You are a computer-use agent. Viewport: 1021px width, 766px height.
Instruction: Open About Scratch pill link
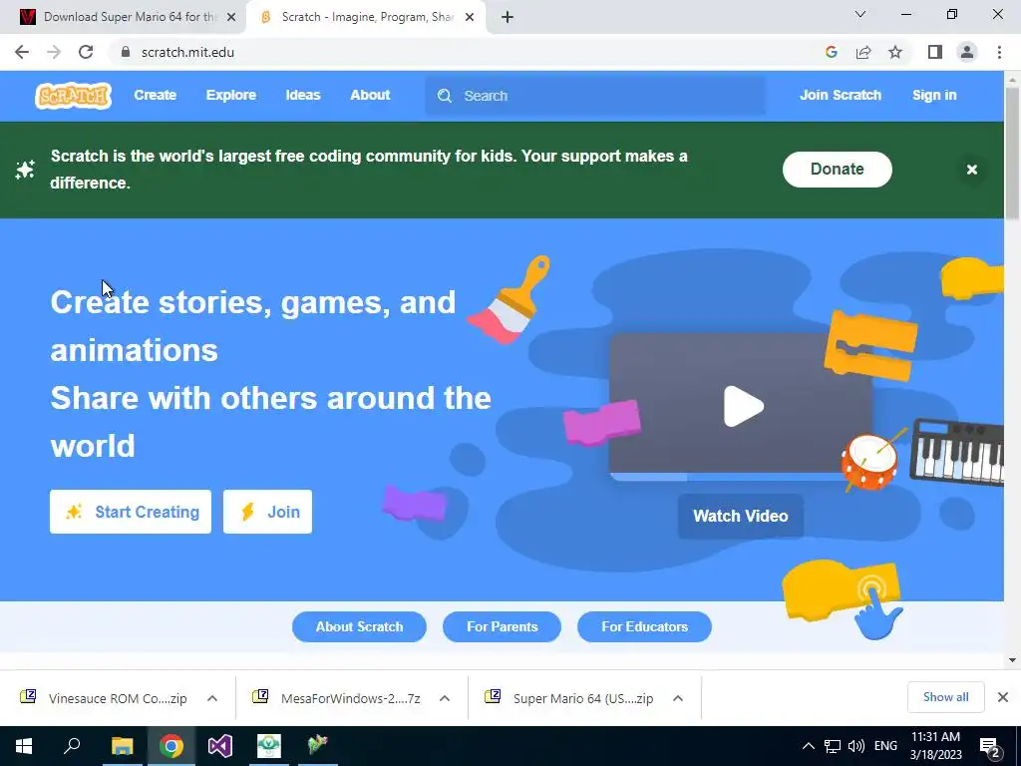point(359,626)
